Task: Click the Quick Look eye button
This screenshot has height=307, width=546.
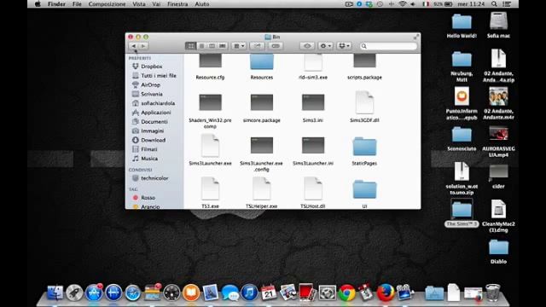Action: coord(307,46)
